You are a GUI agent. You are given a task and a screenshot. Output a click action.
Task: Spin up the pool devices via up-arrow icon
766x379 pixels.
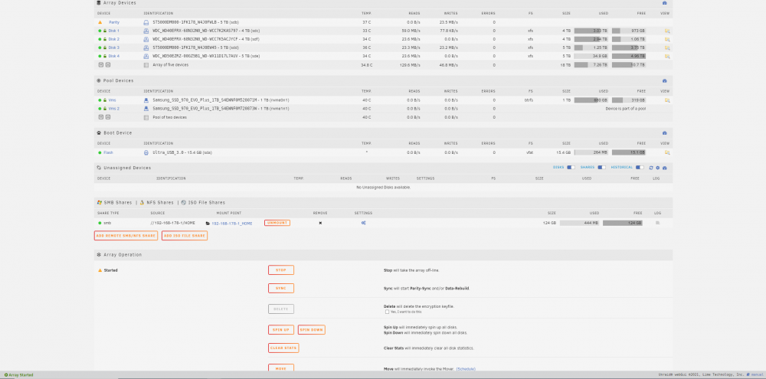[x=108, y=117]
